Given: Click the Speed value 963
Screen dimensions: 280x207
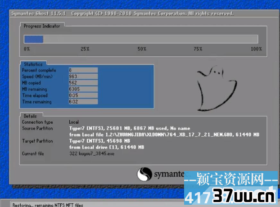Looking at the screenshot, I should coord(83,76).
